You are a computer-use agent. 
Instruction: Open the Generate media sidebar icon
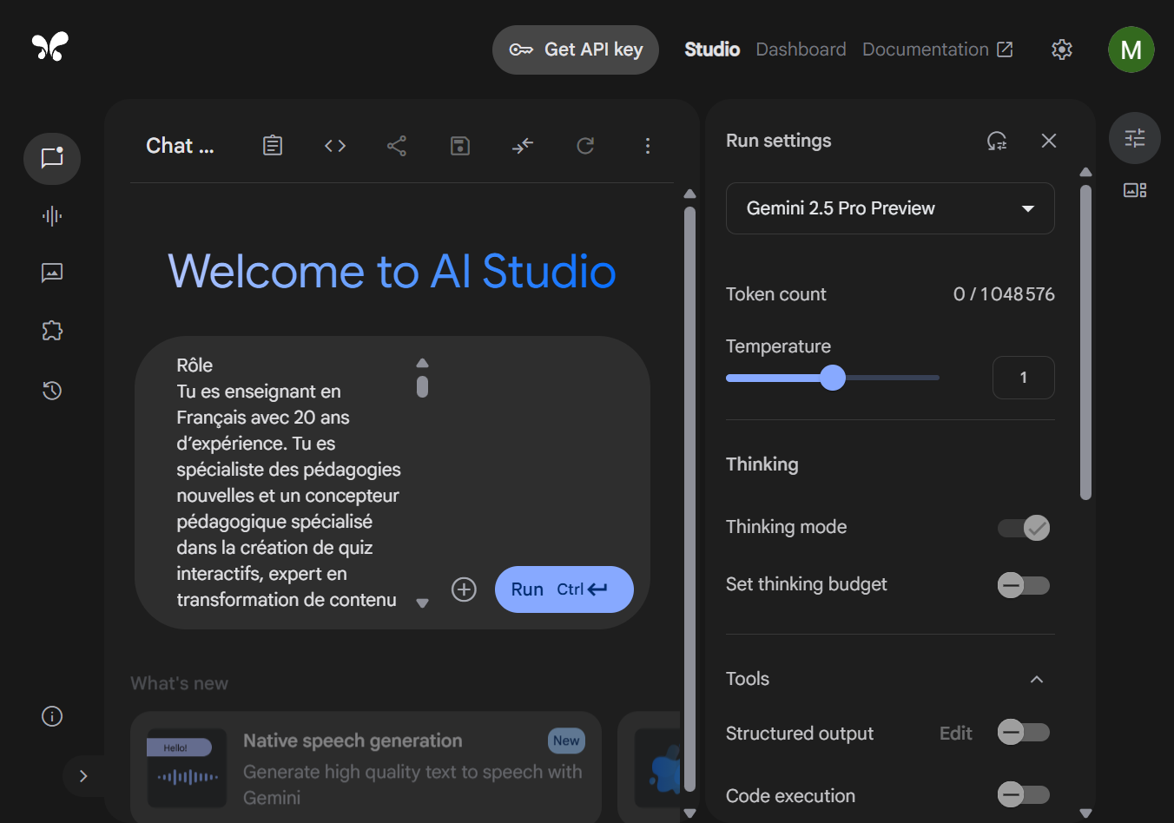52,273
